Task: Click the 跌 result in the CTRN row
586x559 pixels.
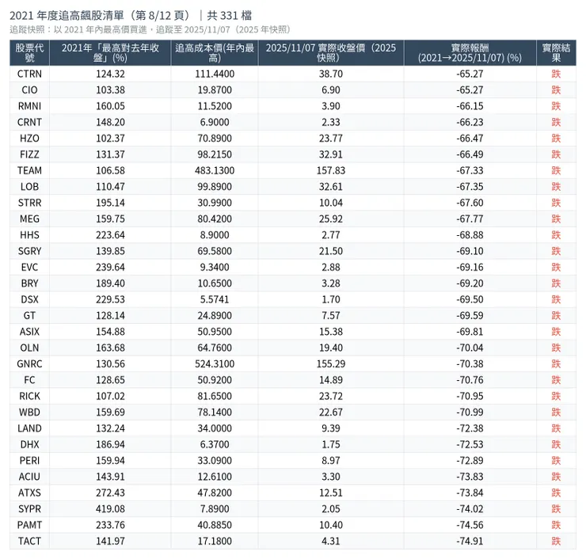Action: click(x=556, y=74)
